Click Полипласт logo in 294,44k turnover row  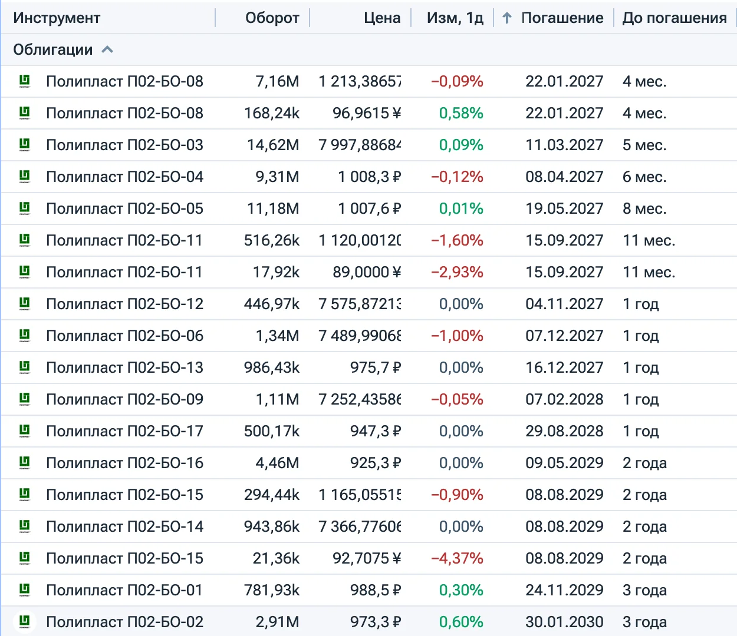tap(25, 495)
